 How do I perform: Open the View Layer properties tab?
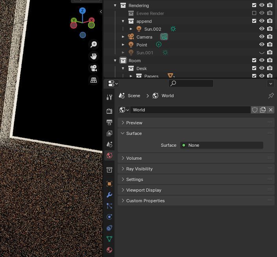[x=109, y=133]
